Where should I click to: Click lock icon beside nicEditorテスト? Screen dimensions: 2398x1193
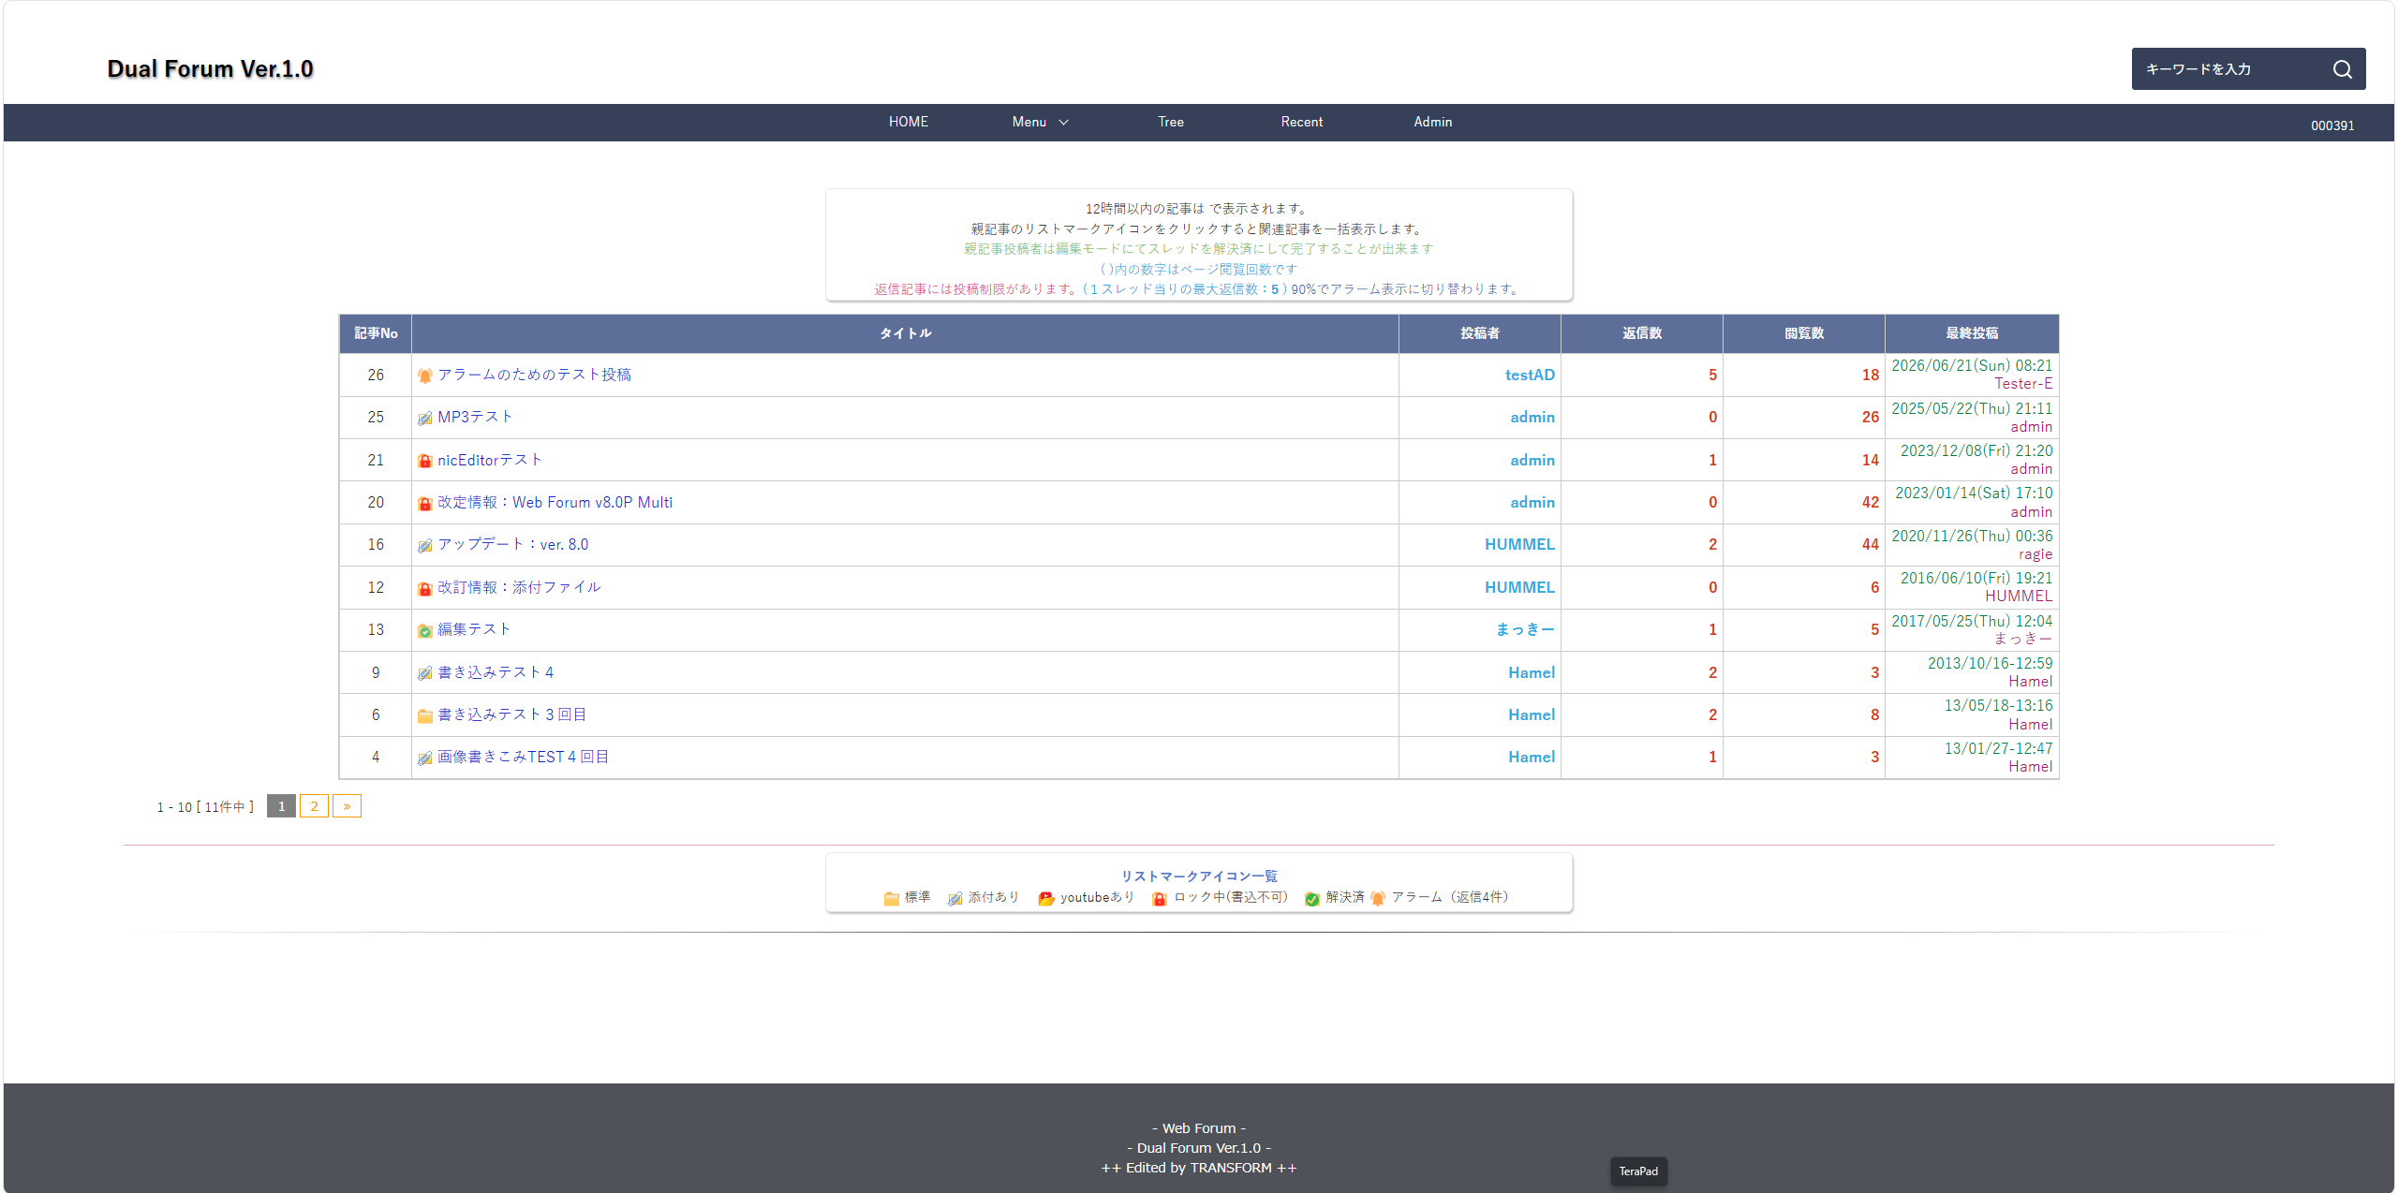point(425,461)
